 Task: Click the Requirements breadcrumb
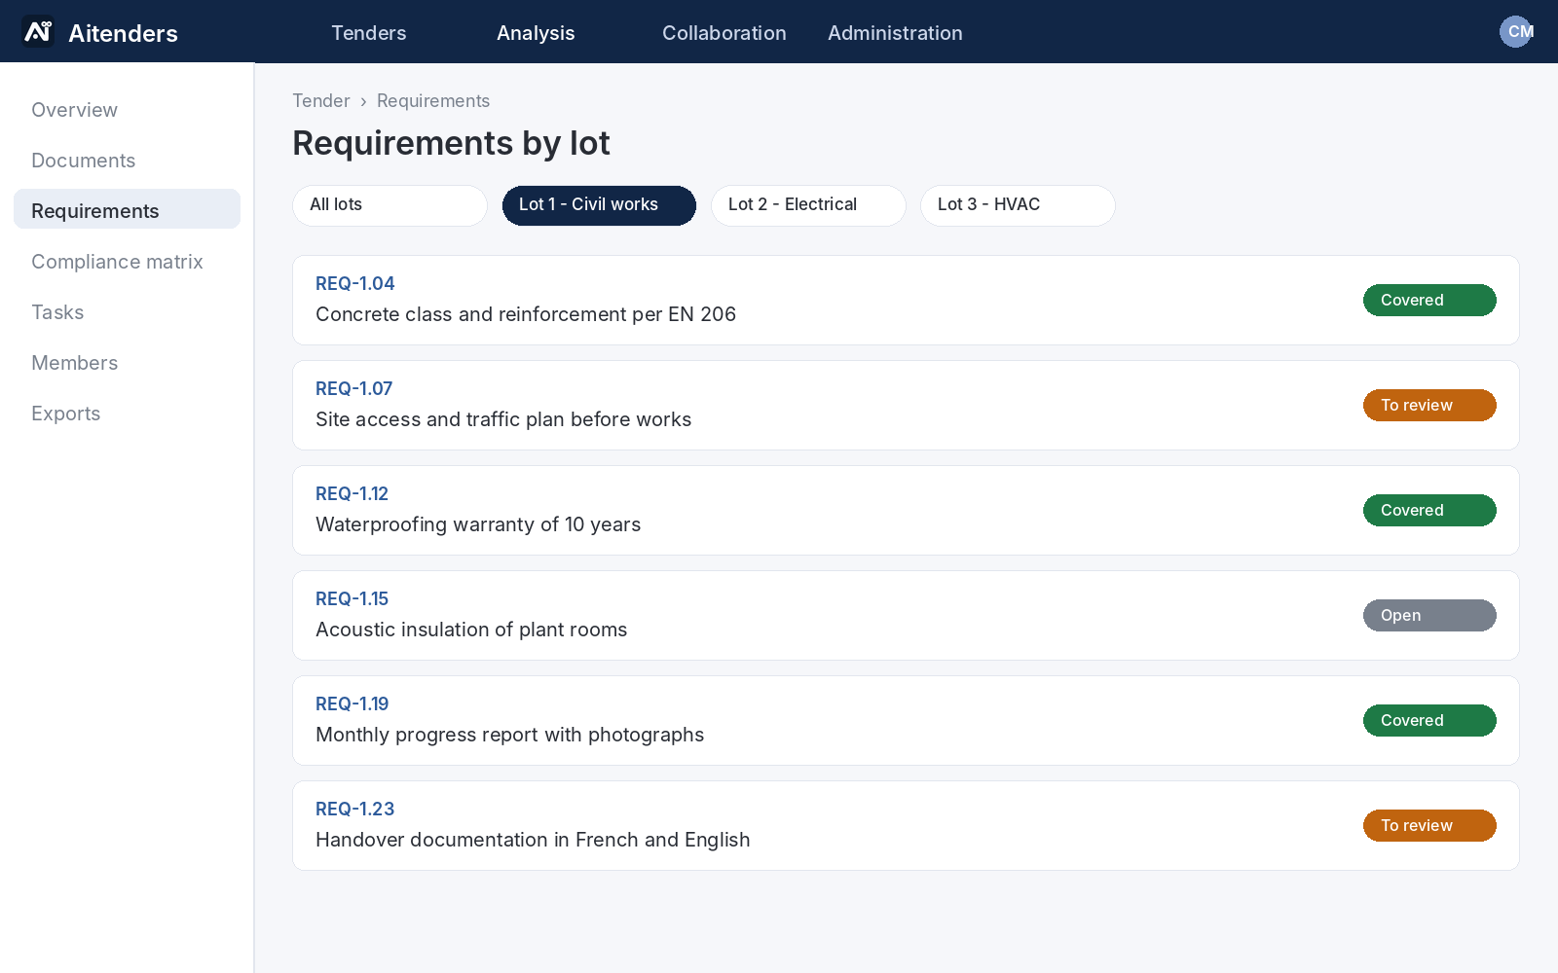433,101
